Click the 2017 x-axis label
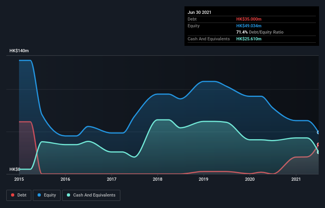This screenshot has height=208, width=325. coord(112,180)
